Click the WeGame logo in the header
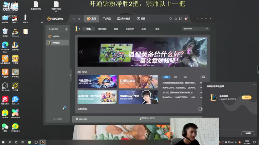259x145 pixels. (x=55, y=19)
